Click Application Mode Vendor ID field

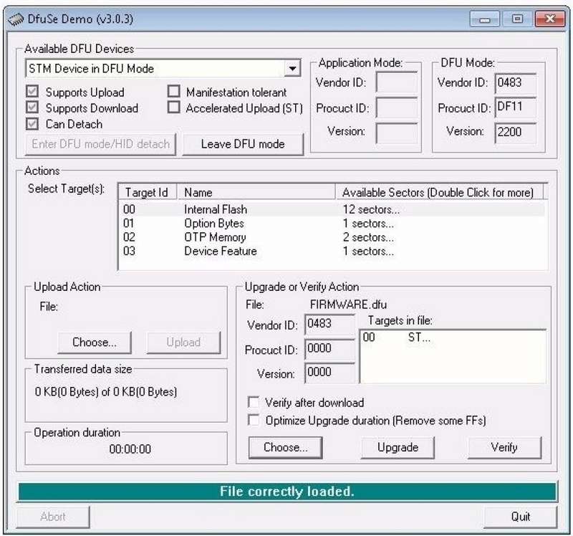tap(397, 82)
